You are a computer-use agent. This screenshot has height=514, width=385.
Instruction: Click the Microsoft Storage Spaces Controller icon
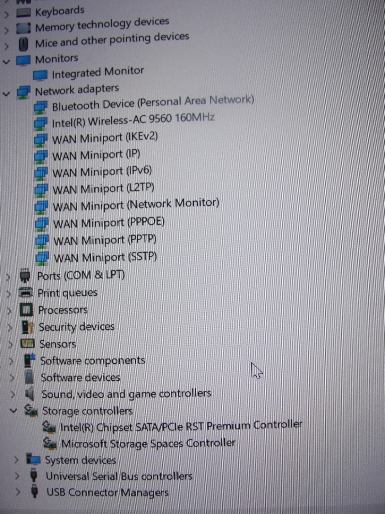50,444
